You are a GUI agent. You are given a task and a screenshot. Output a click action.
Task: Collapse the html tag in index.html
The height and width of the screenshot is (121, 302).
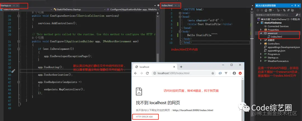coord(180,13)
